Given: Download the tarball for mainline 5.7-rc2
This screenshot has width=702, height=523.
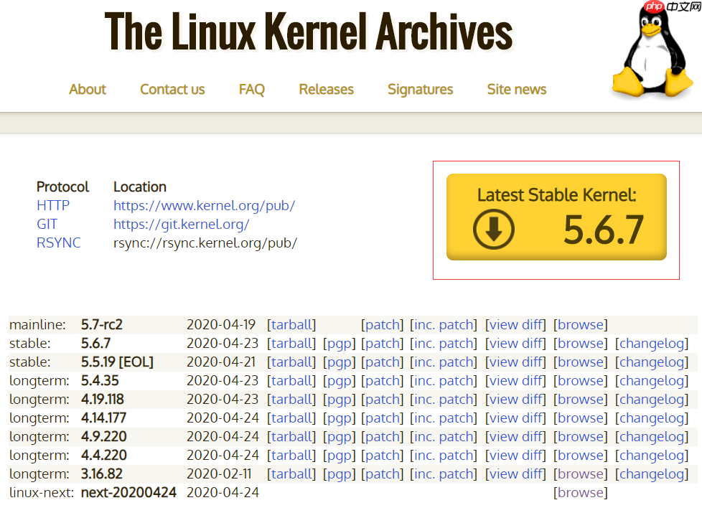Looking at the screenshot, I should pos(291,324).
